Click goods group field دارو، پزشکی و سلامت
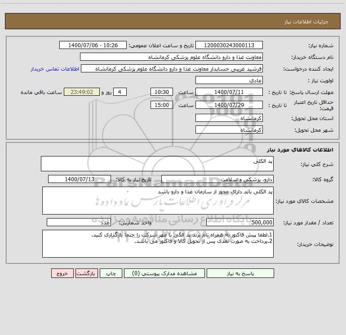 click(217, 179)
